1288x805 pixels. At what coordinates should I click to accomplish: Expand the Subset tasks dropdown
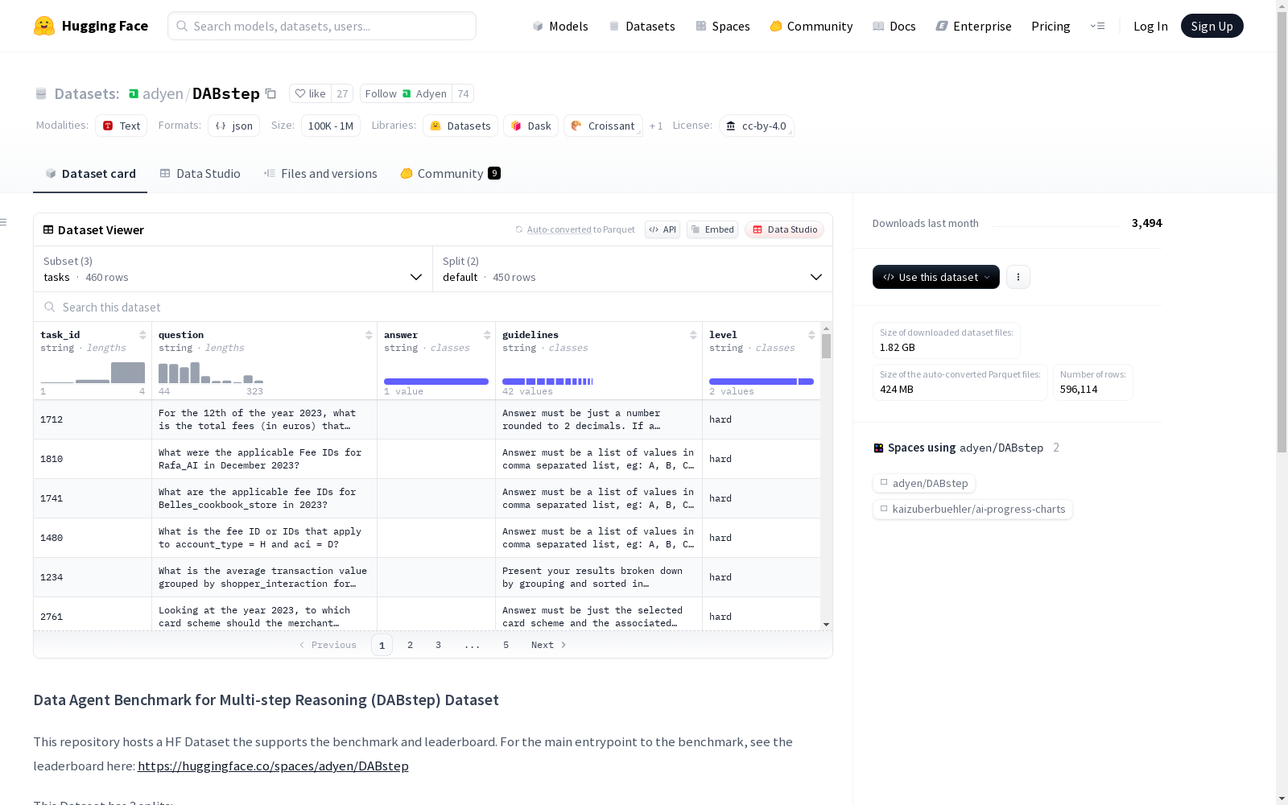coord(233,269)
